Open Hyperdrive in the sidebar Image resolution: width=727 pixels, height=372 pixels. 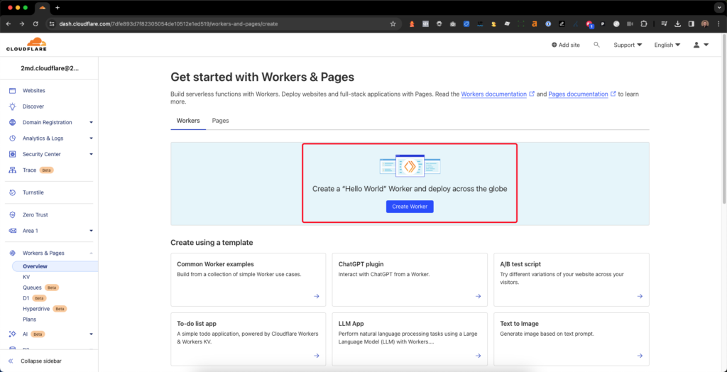click(x=37, y=308)
